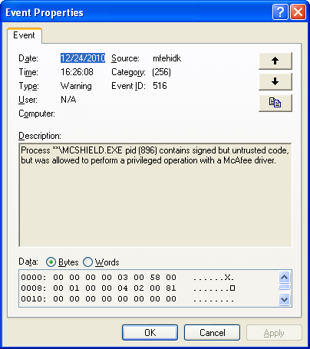Click the category value (256)
Viewport: 310px width, 349px height.
click(161, 72)
